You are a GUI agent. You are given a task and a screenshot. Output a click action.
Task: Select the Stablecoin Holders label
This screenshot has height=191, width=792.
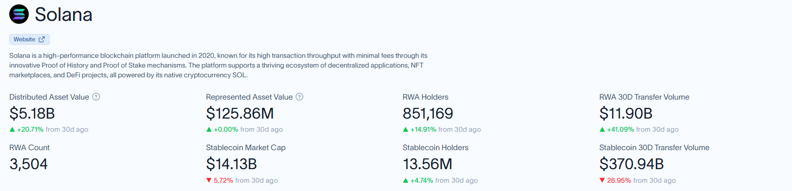pos(436,148)
